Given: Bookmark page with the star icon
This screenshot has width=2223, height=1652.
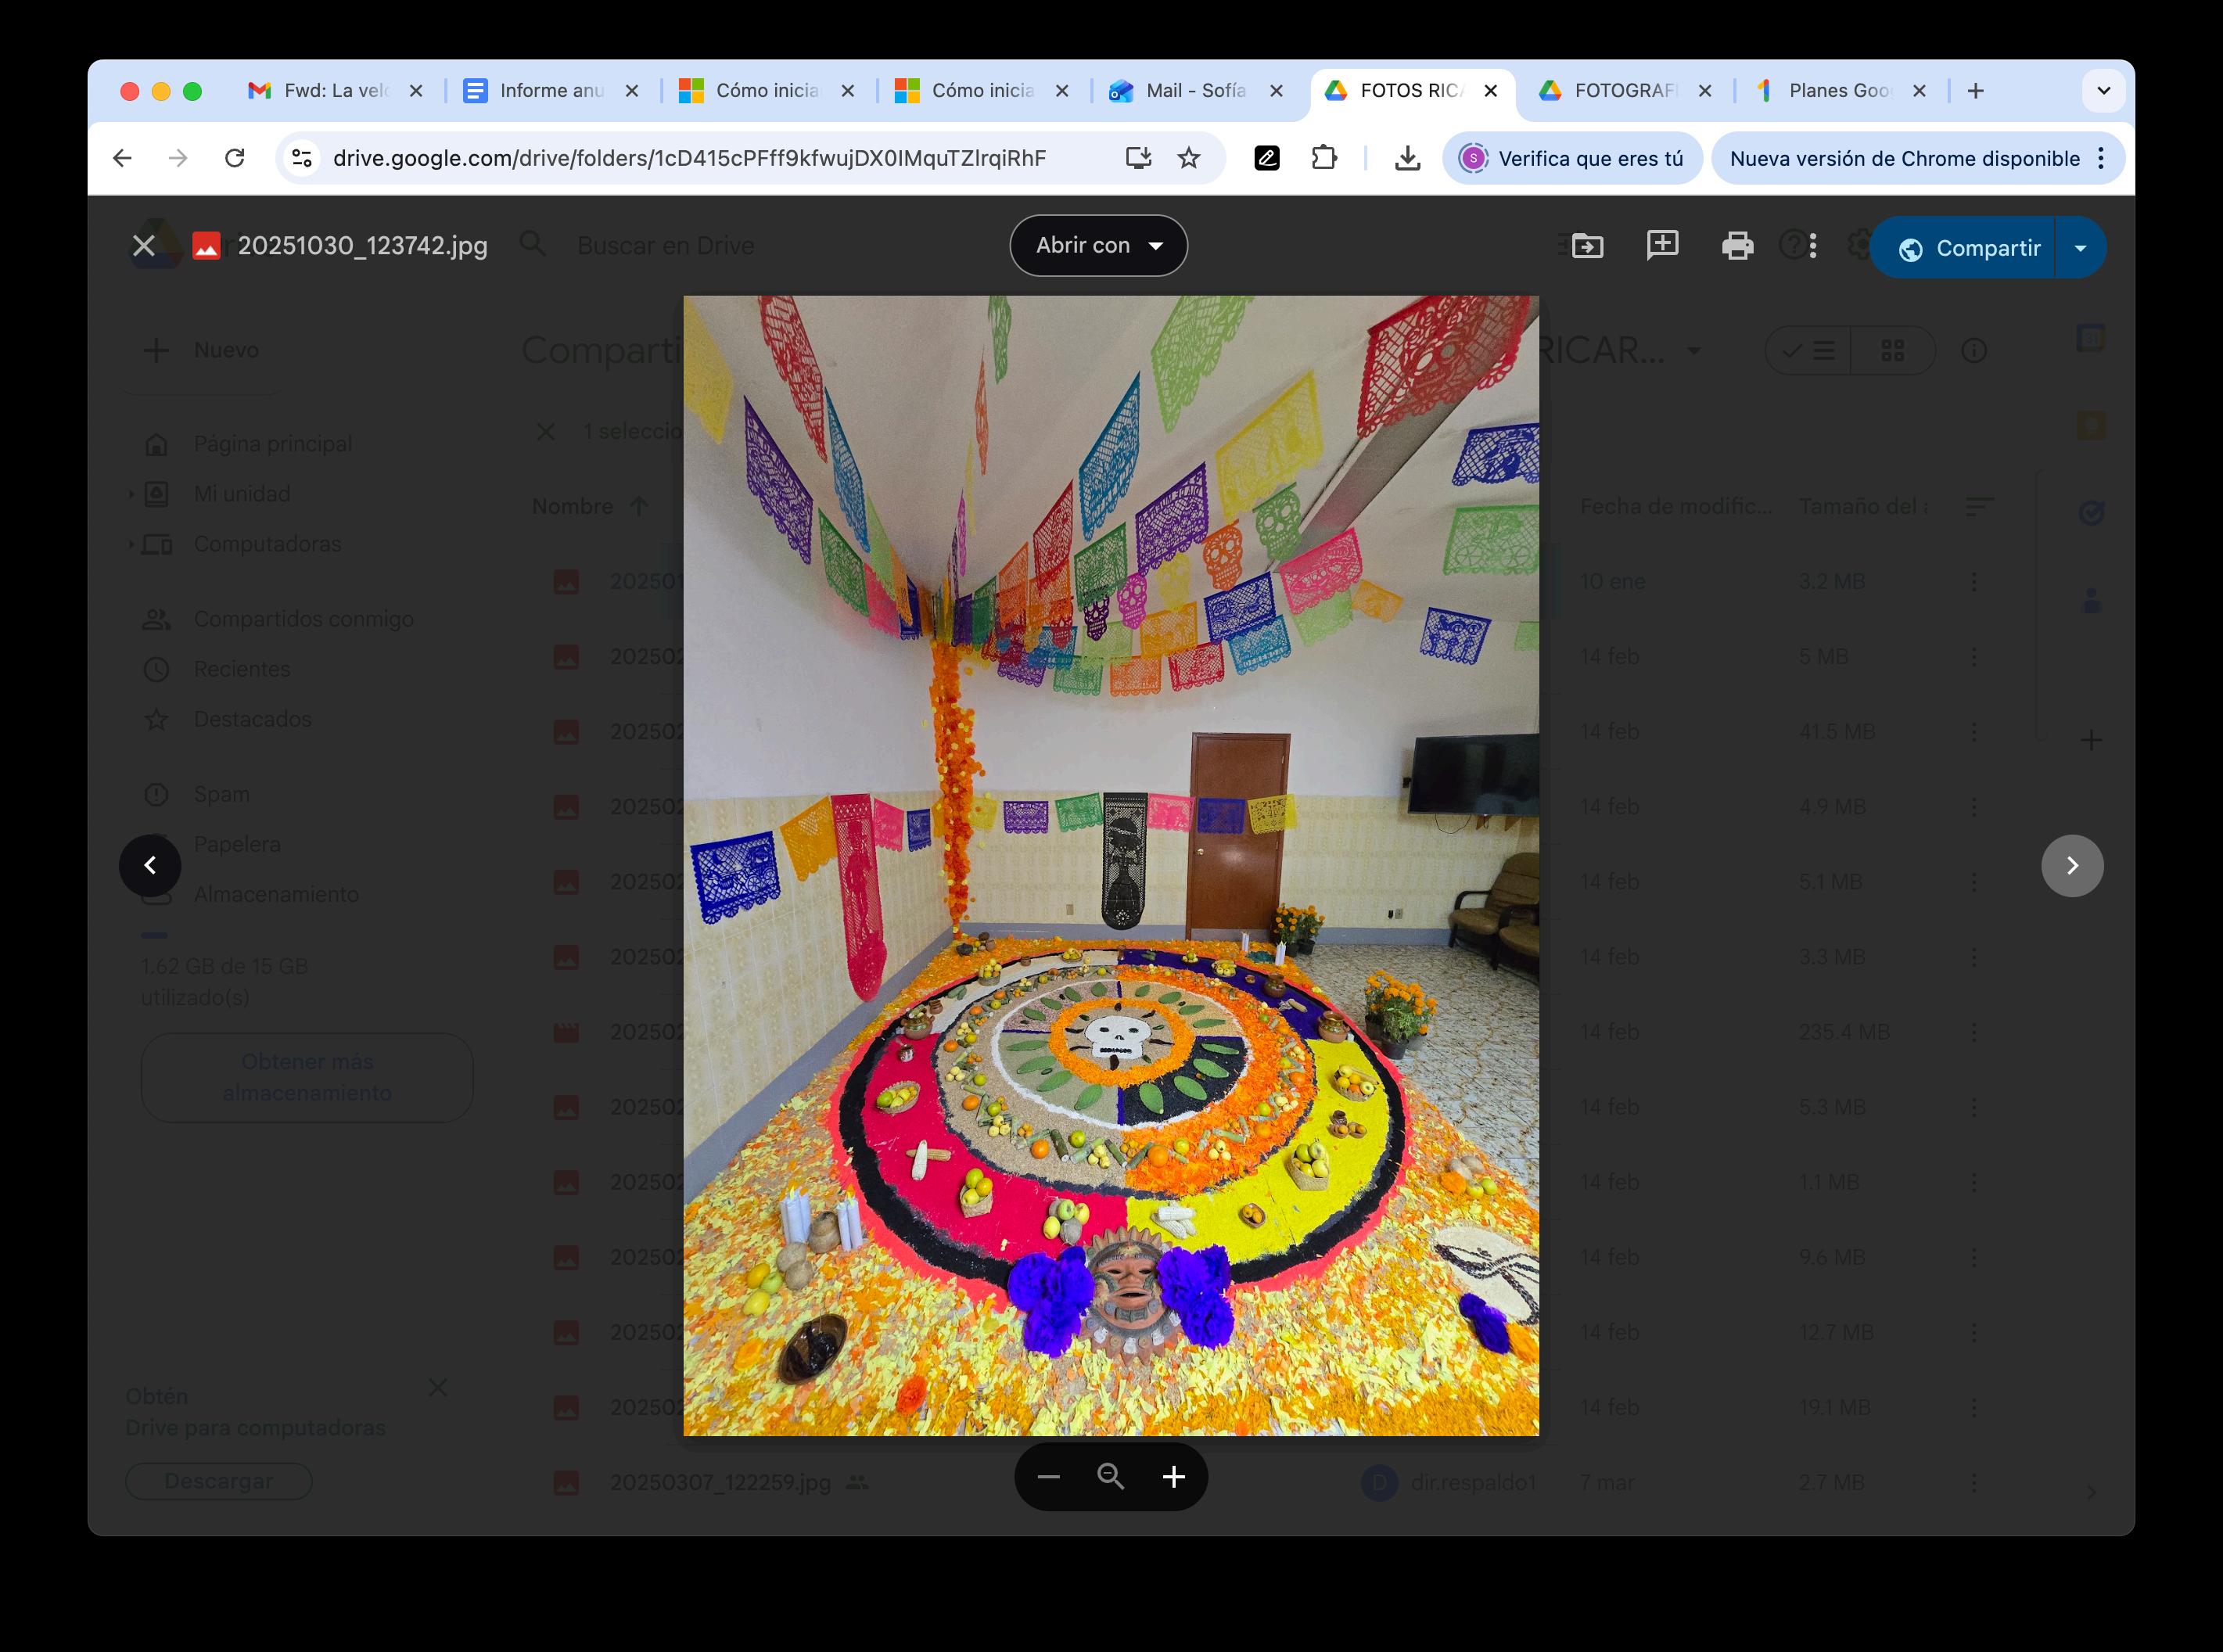Looking at the screenshot, I should pyautogui.click(x=1188, y=158).
